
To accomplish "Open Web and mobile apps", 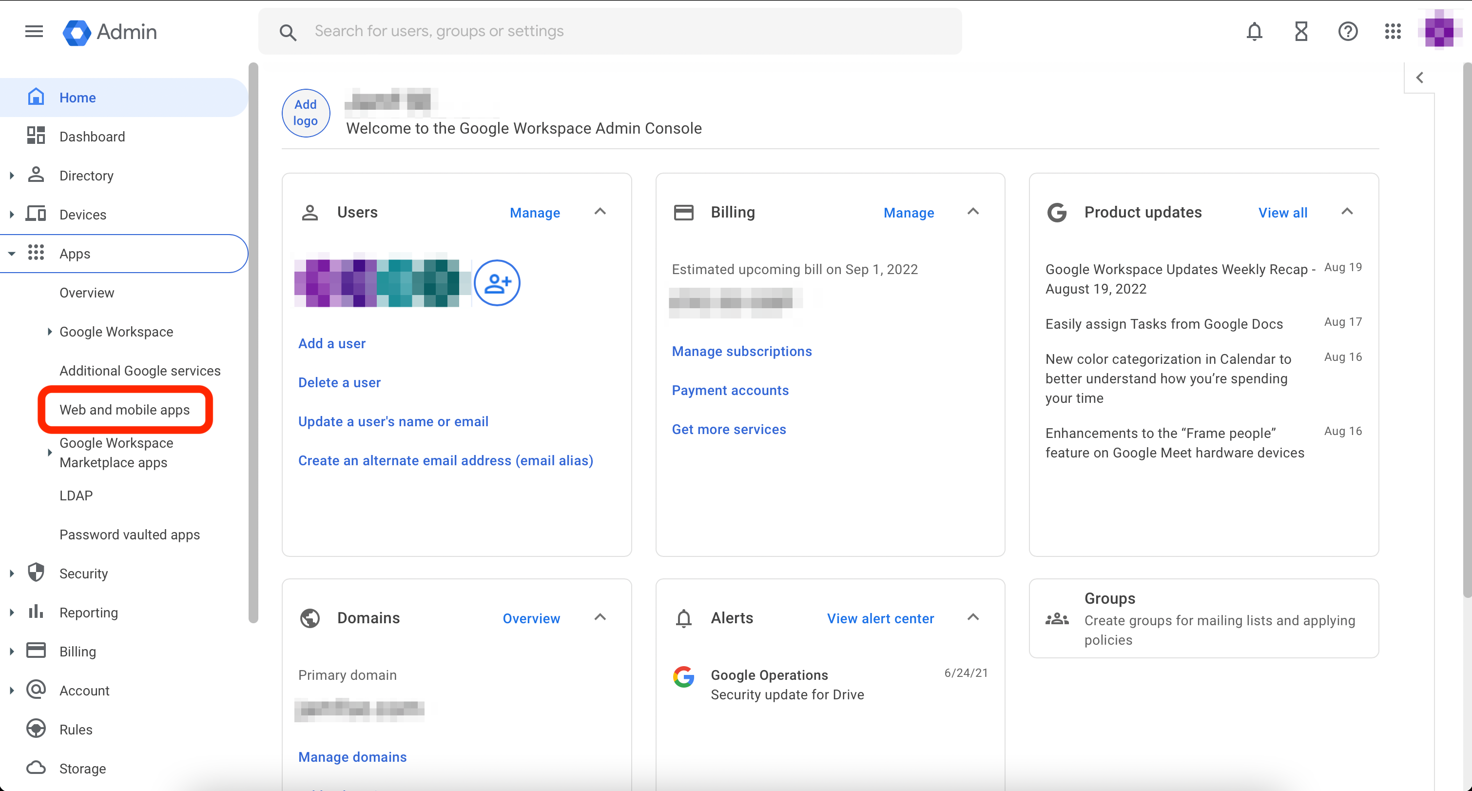I will click(125, 409).
